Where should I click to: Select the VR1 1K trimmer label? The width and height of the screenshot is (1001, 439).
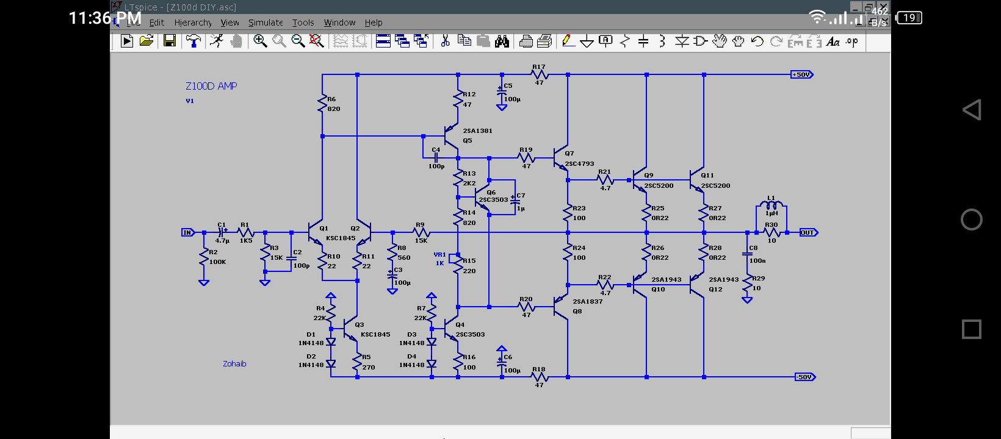(439, 259)
